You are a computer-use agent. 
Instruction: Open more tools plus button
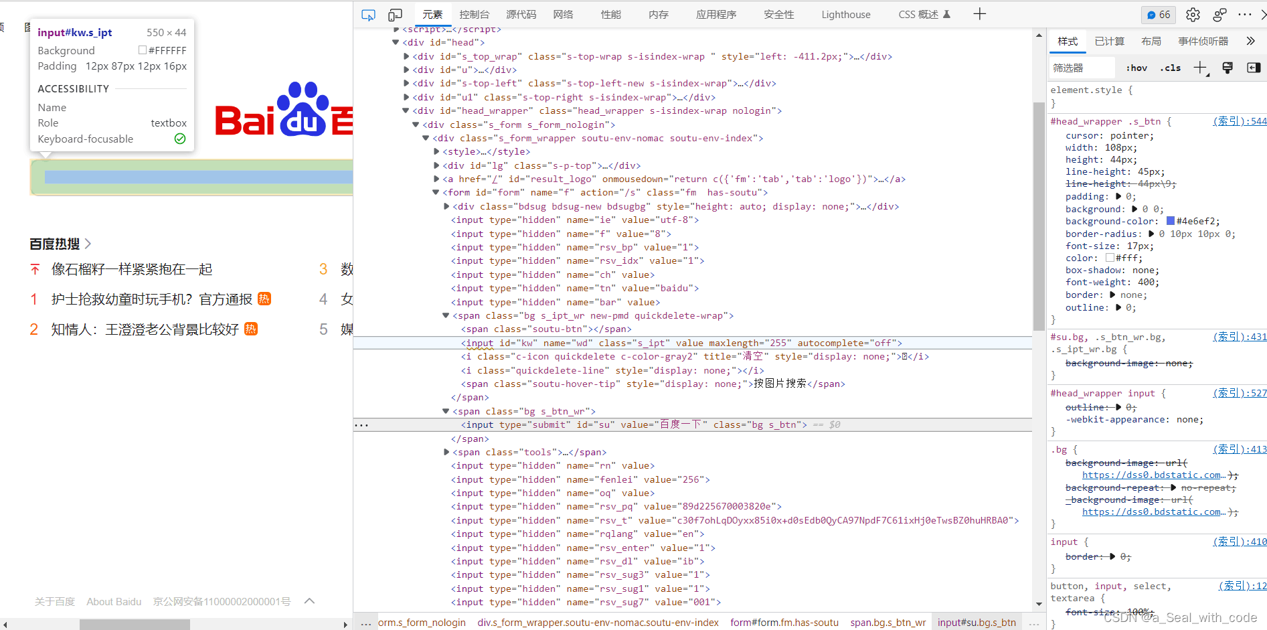pyautogui.click(x=979, y=14)
